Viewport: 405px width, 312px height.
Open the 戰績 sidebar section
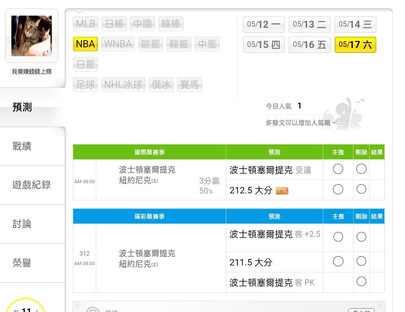point(32,146)
